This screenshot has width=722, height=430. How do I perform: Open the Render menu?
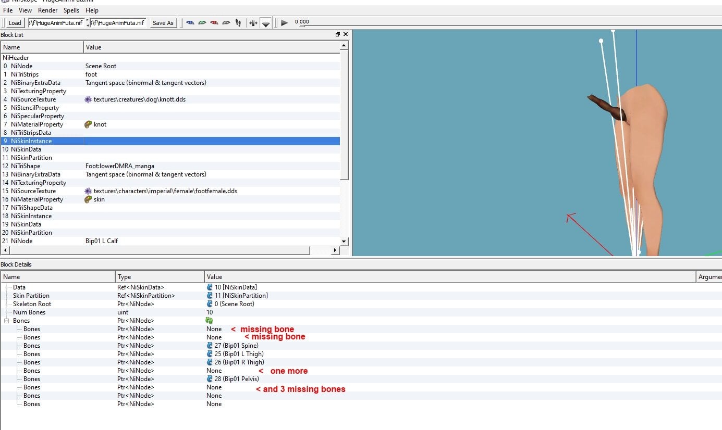pyautogui.click(x=47, y=10)
